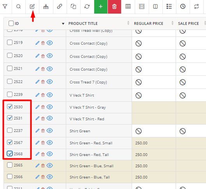Image resolution: width=206 pixels, height=189 pixels.
Task: Click regular price 250.00 of product 2565
Action: 141,166
